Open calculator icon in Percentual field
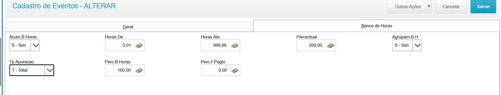Viewport: 501px width, 95px height. [x=330, y=45]
